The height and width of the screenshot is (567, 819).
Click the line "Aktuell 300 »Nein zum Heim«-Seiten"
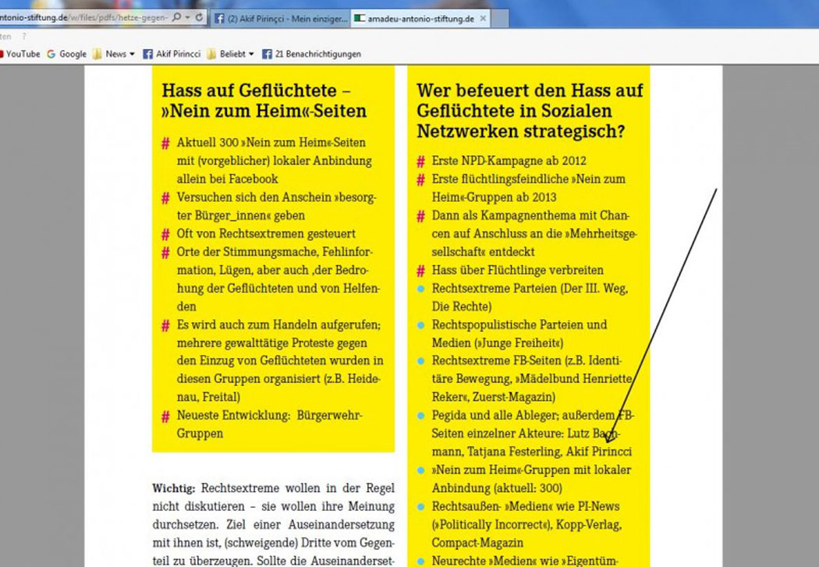point(271,143)
